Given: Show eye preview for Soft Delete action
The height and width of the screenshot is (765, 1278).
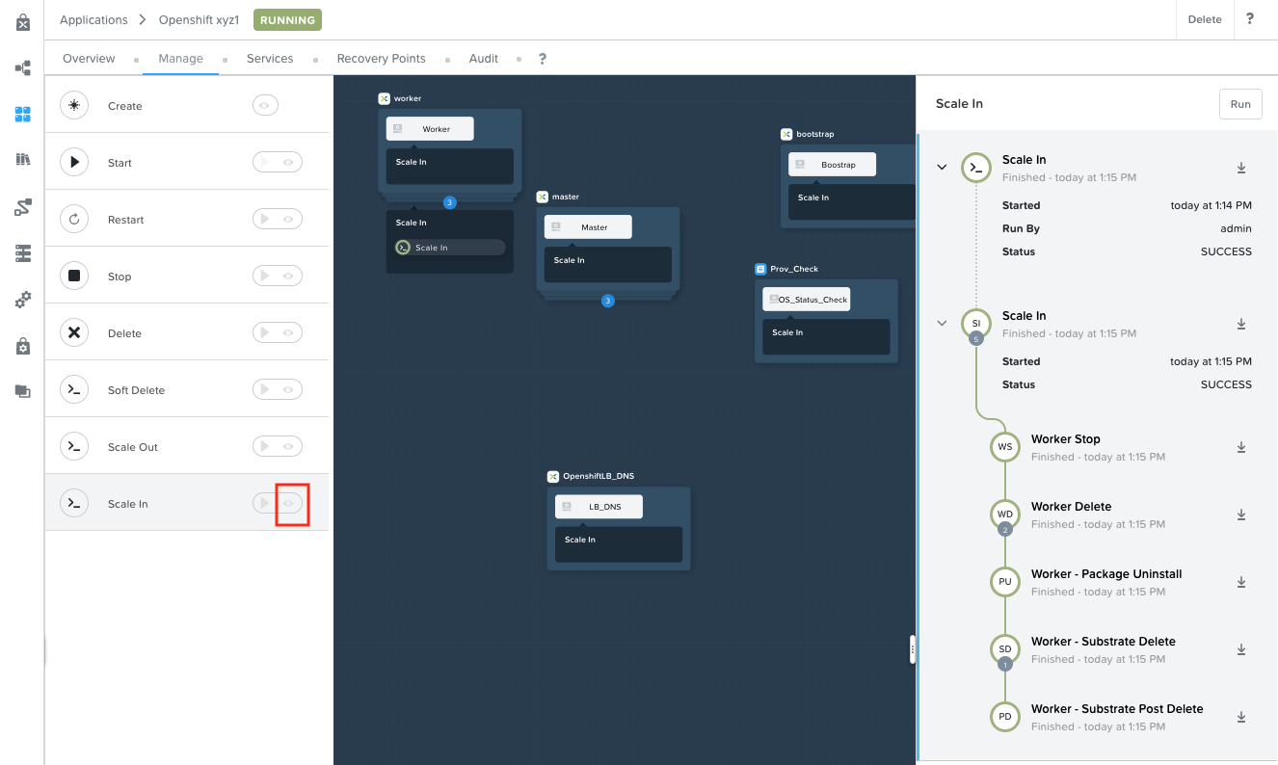Looking at the screenshot, I should (289, 390).
